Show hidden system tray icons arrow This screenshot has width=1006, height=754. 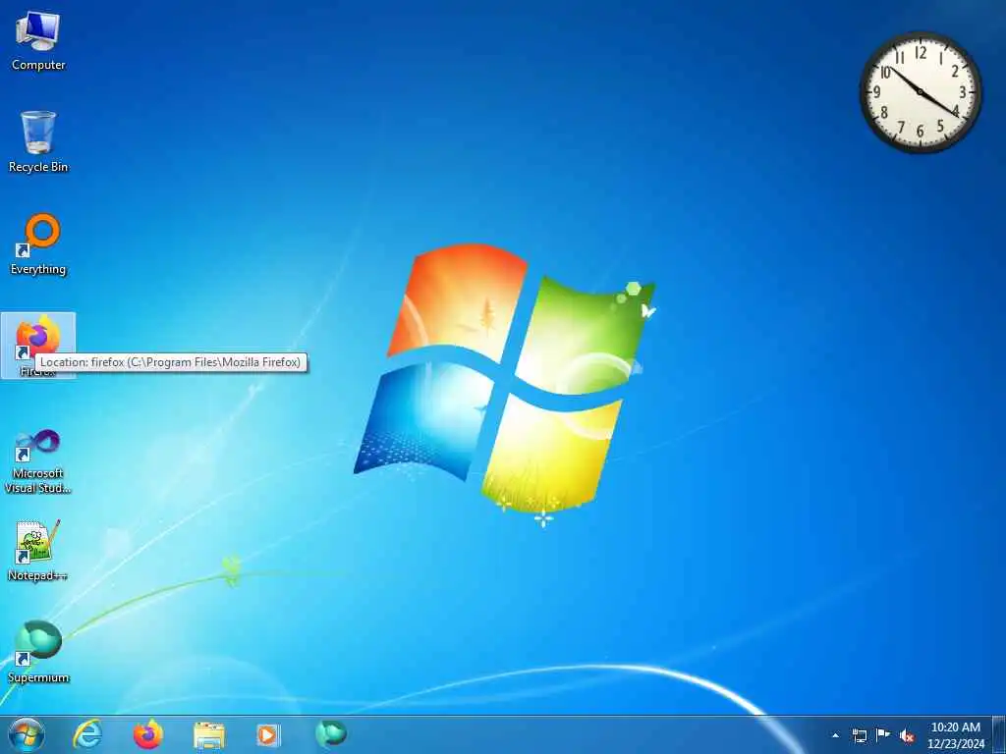835,735
